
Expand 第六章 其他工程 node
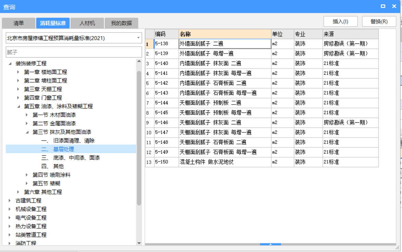18,192
